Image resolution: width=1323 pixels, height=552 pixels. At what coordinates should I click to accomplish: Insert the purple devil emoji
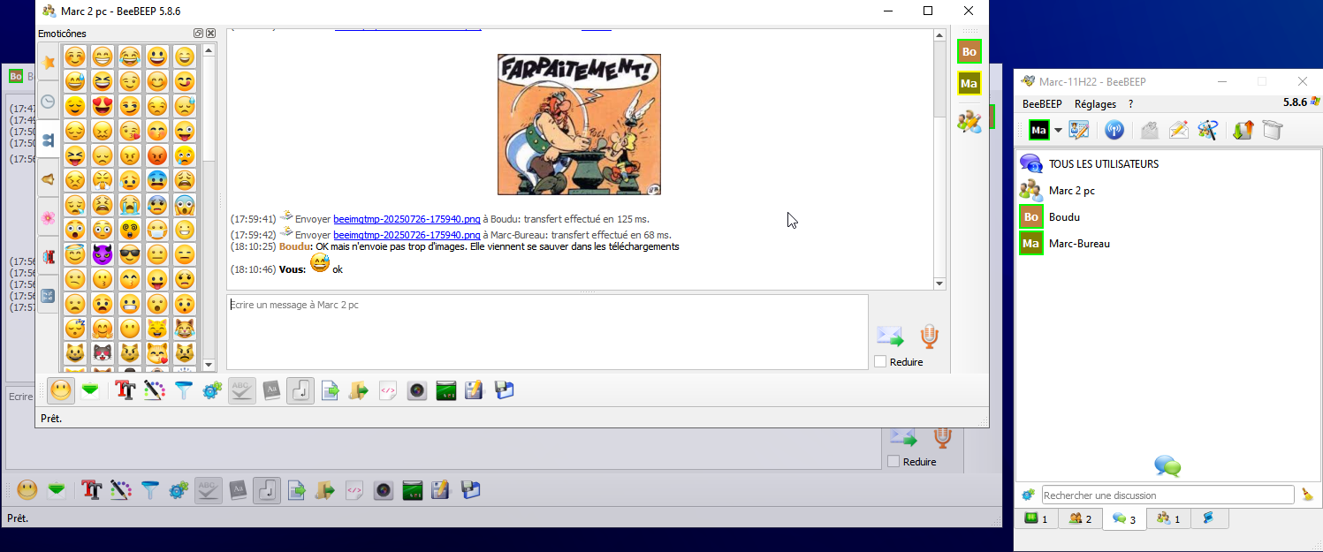point(103,255)
